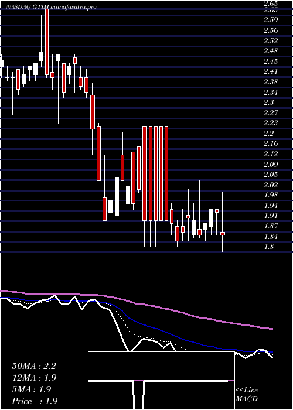The height and width of the screenshot is (410, 293).
Task: Click the 2.45 price axis label
Action: click(x=271, y=61)
